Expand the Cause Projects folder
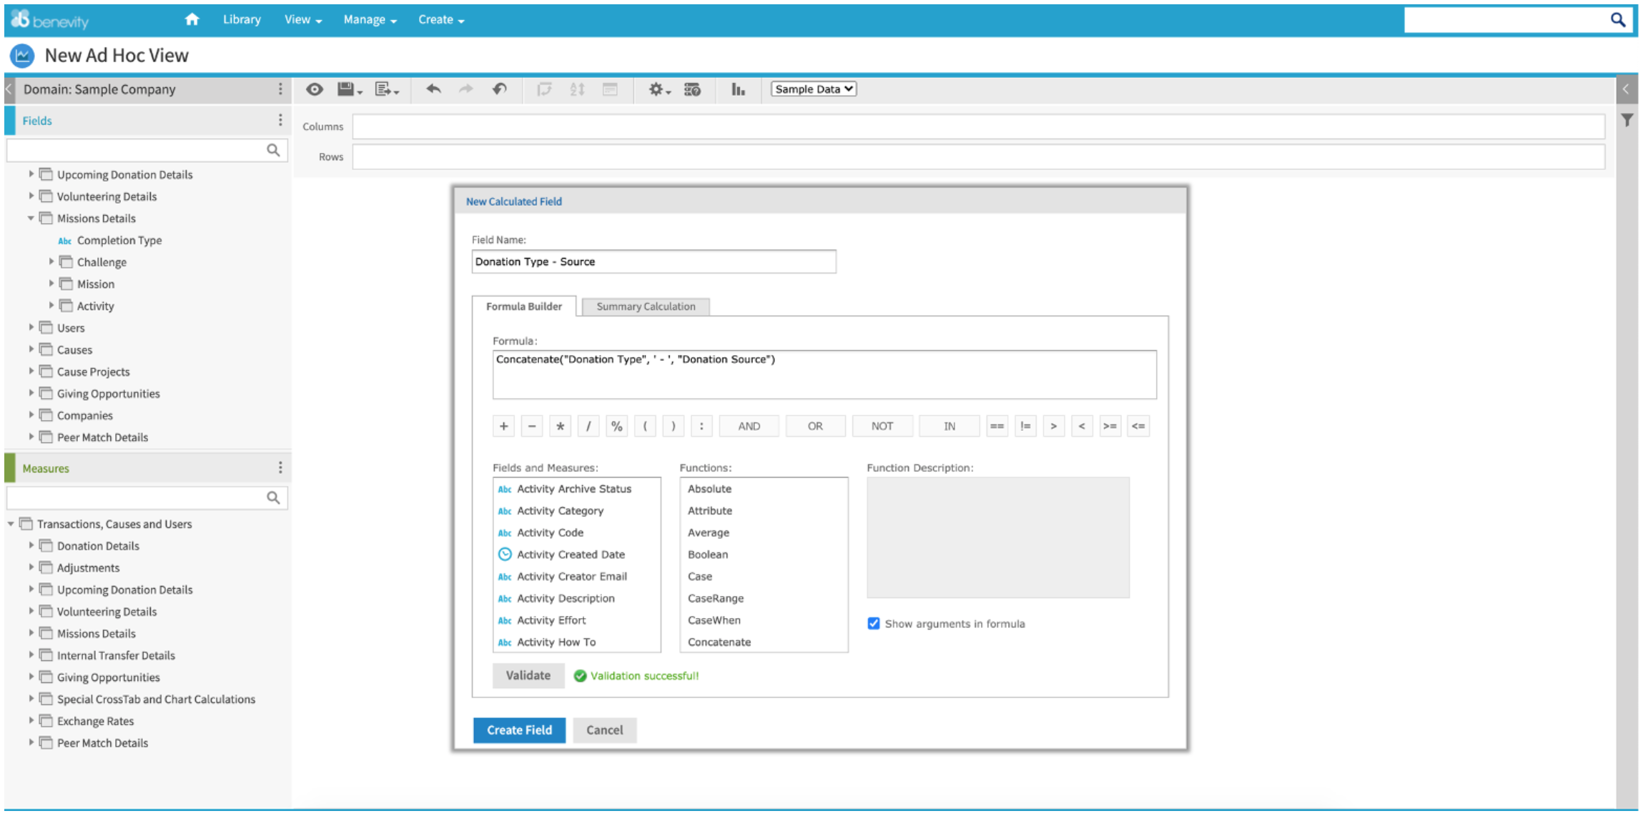Image resolution: width=1643 pixels, height=816 pixels. (x=31, y=371)
